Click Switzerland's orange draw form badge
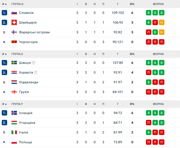 pyautogui.click(x=162, y=22)
